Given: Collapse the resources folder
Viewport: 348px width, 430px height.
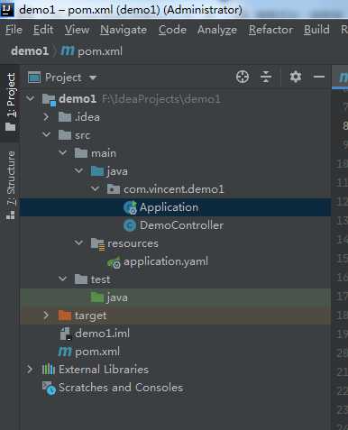Looking at the screenshot, I should pyautogui.click(x=78, y=242).
